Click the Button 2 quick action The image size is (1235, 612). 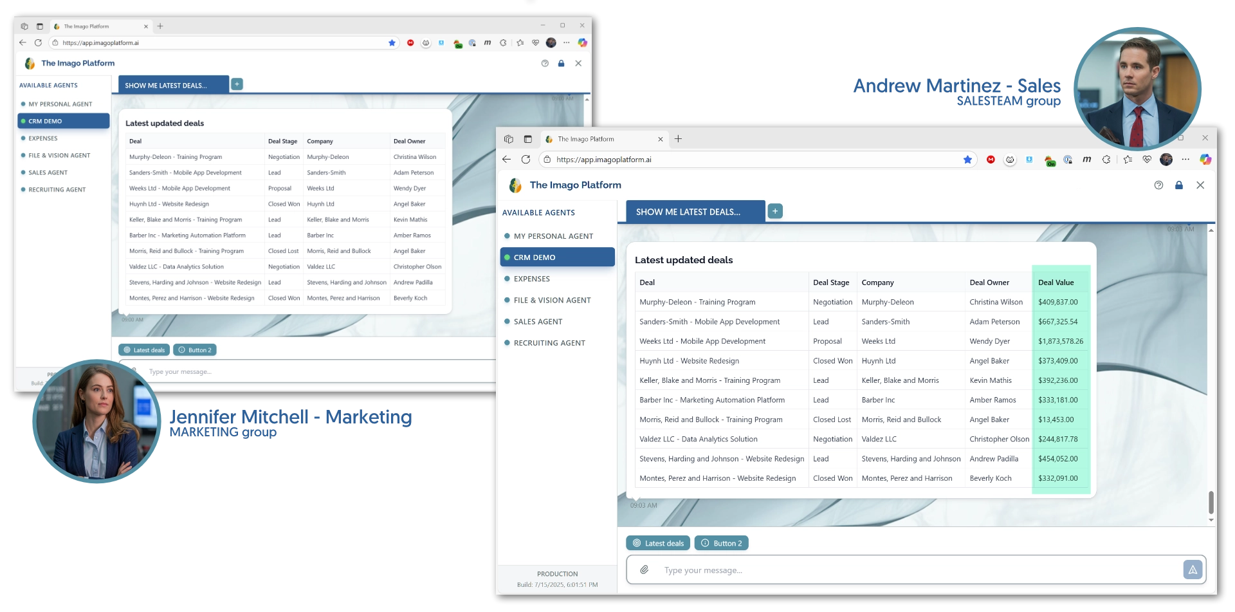(721, 543)
